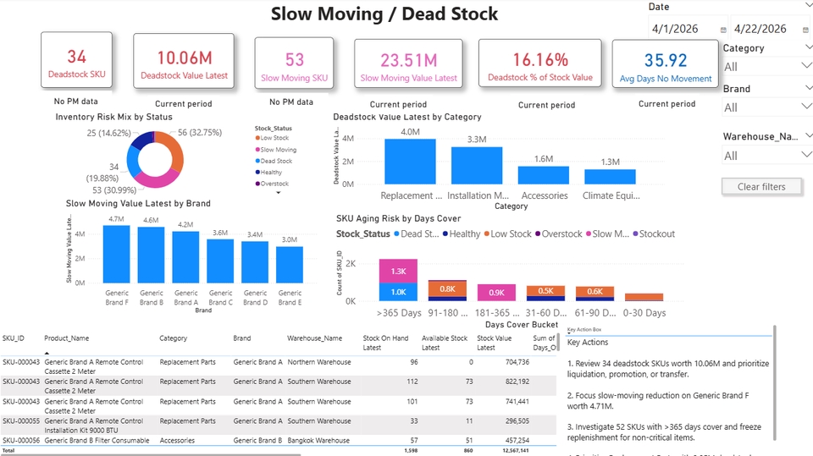Select Stockout in SKU Aging legend
The height and width of the screenshot is (456, 813).
tap(654, 233)
